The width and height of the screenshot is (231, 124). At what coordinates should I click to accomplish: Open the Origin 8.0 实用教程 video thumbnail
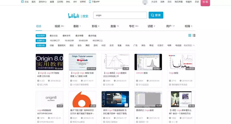pos(49,62)
